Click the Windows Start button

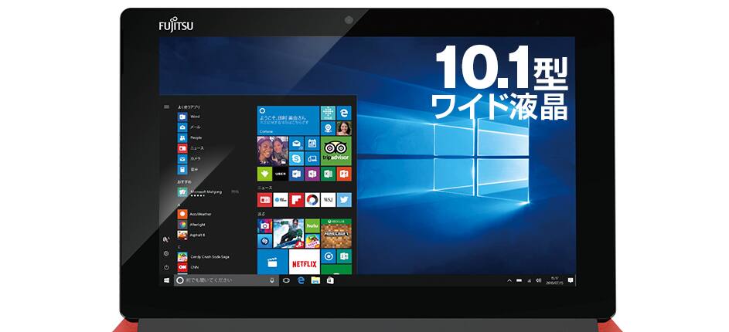(166, 280)
